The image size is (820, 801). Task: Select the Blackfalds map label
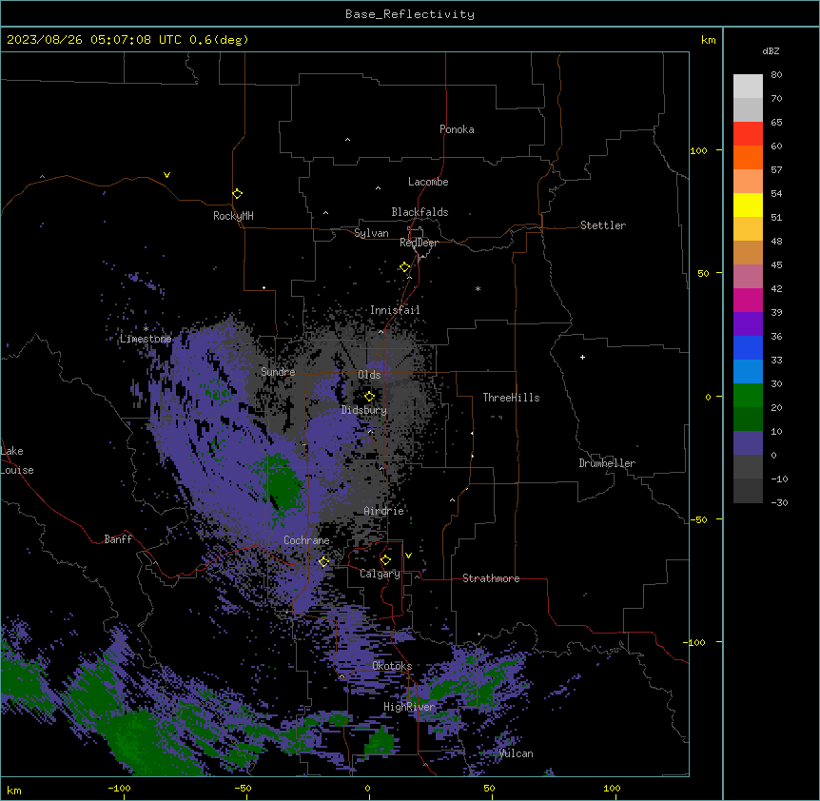[420, 212]
